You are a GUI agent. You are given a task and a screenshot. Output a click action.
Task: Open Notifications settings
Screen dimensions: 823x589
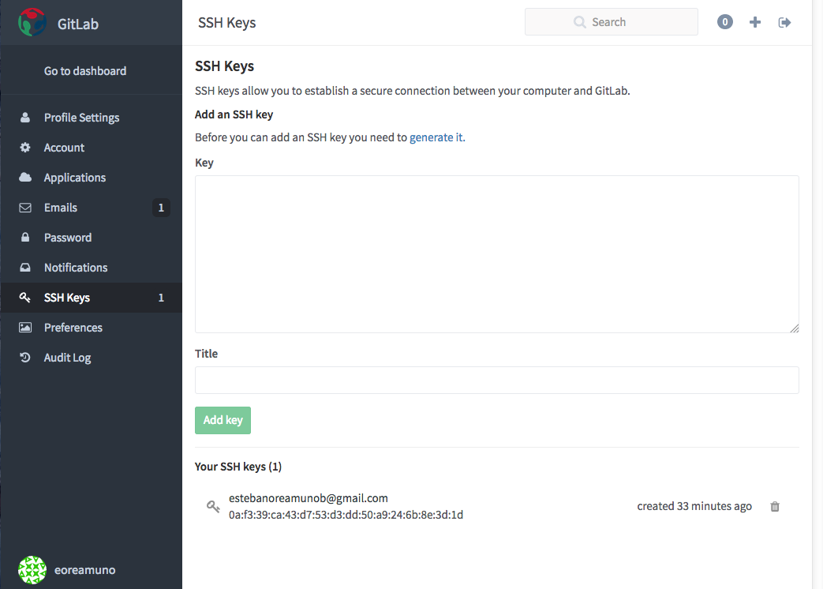76,268
